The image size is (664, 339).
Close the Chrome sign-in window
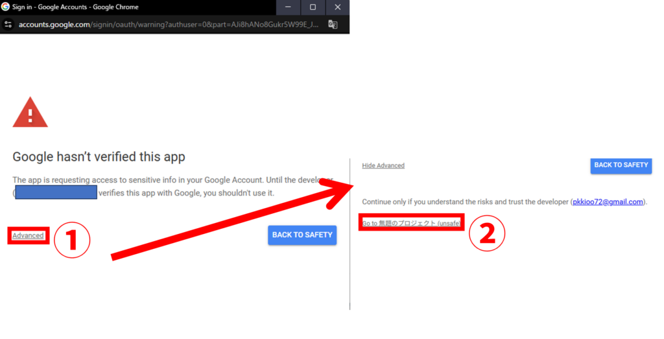(337, 7)
